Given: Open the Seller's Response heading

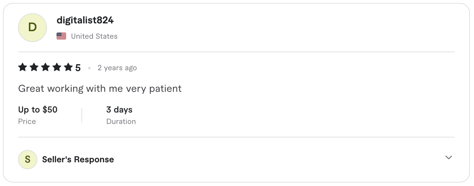Looking at the screenshot, I should point(78,160).
